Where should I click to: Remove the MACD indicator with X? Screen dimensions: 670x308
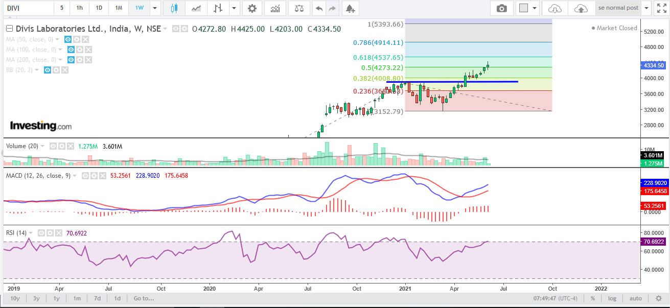click(x=102, y=176)
